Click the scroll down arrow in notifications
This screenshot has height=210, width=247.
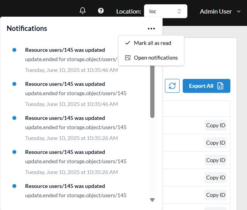(x=152, y=200)
